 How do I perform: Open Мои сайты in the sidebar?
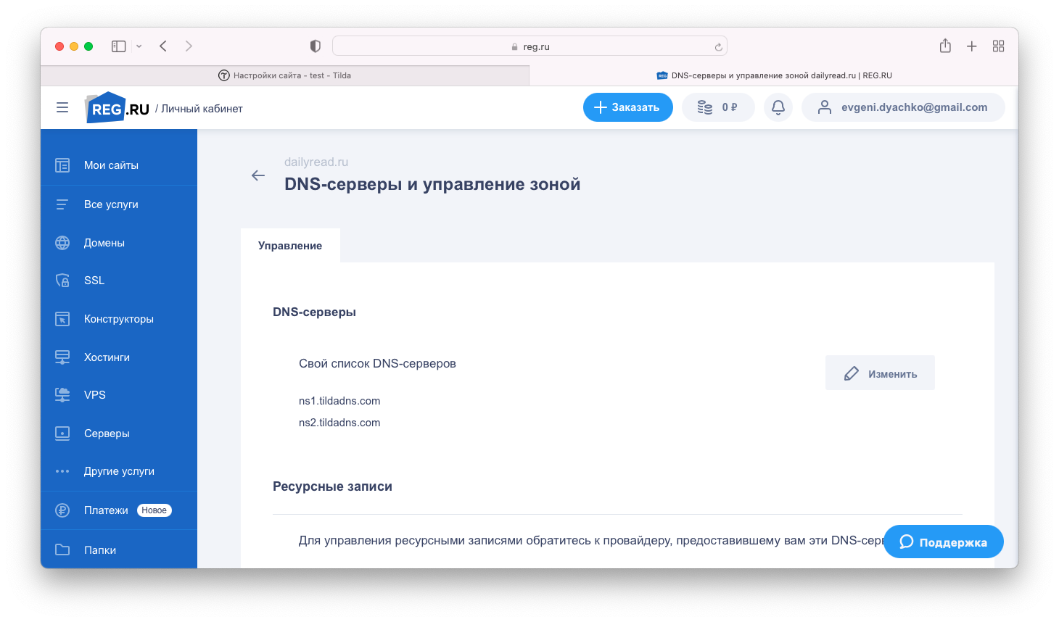pyautogui.click(x=111, y=165)
